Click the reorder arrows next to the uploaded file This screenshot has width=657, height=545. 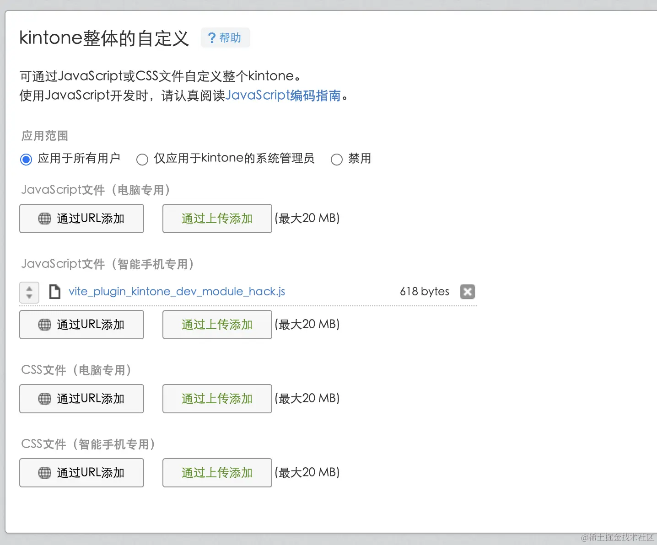point(29,292)
